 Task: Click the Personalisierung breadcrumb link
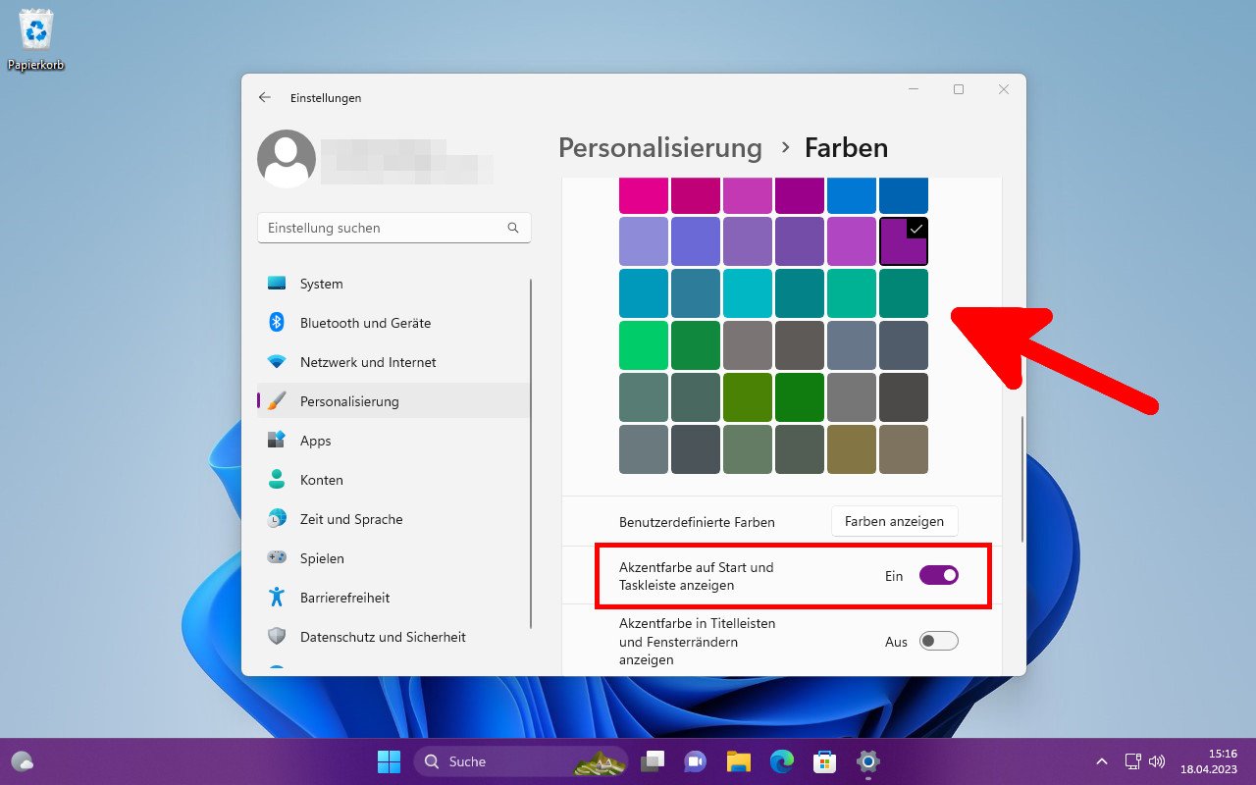coord(659,147)
